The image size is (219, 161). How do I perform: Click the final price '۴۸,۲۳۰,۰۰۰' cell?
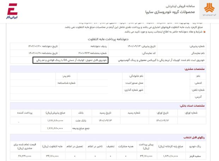(25, 156)
